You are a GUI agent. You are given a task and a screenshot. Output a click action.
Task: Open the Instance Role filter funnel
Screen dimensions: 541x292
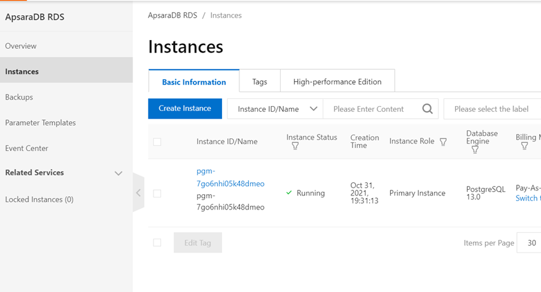coord(444,142)
